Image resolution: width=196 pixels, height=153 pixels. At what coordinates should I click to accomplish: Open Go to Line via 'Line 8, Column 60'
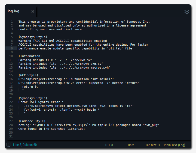pyautogui.click(x=25, y=145)
